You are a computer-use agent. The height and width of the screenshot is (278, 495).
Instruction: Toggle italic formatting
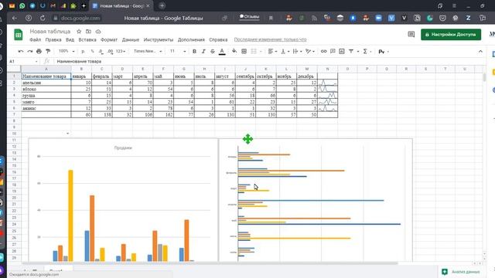coord(203,52)
